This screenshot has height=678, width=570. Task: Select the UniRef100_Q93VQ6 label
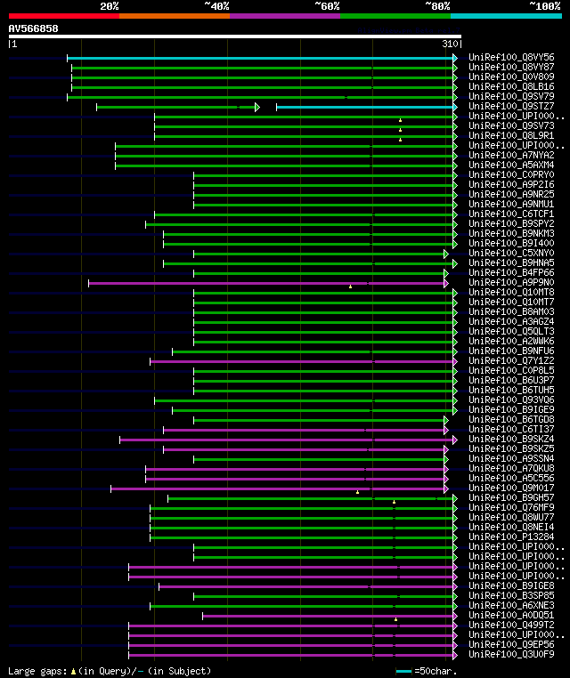pyautogui.click(x=511, y=400)
